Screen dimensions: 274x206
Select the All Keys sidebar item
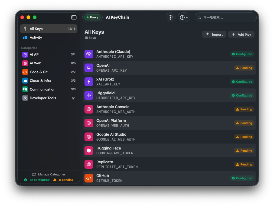click(49, 29)
